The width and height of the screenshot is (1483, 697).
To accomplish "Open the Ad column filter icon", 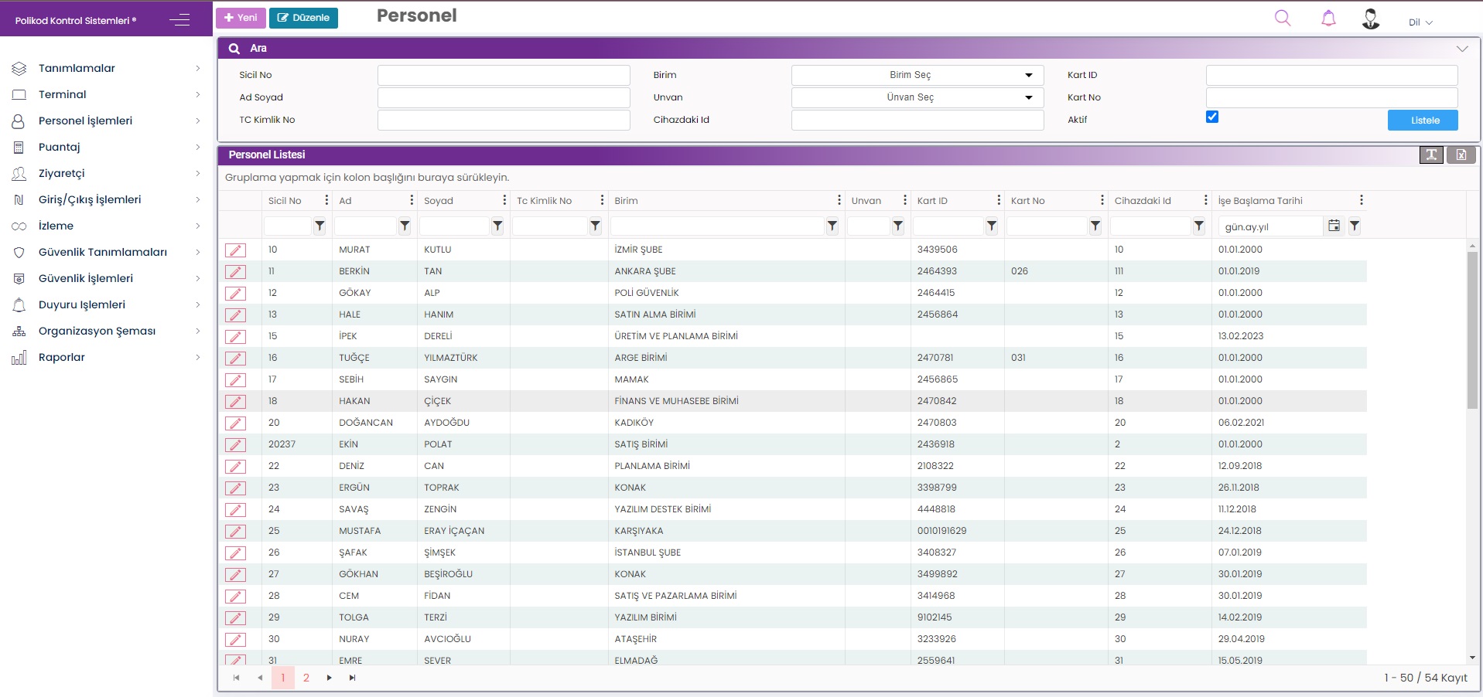I will point(405,226).
